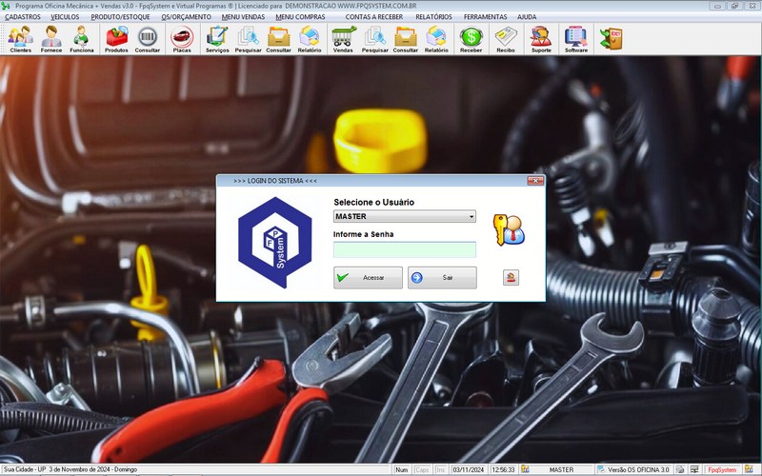Click the user key icon at status bar end
The height and width of the screenshot is (476, 762).
(x=749, y=469)
